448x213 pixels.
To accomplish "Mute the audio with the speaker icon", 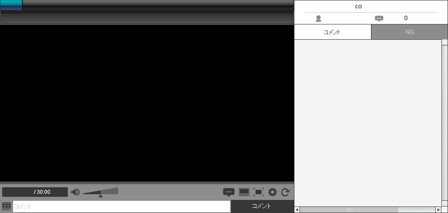I will (x=75, y=192).
